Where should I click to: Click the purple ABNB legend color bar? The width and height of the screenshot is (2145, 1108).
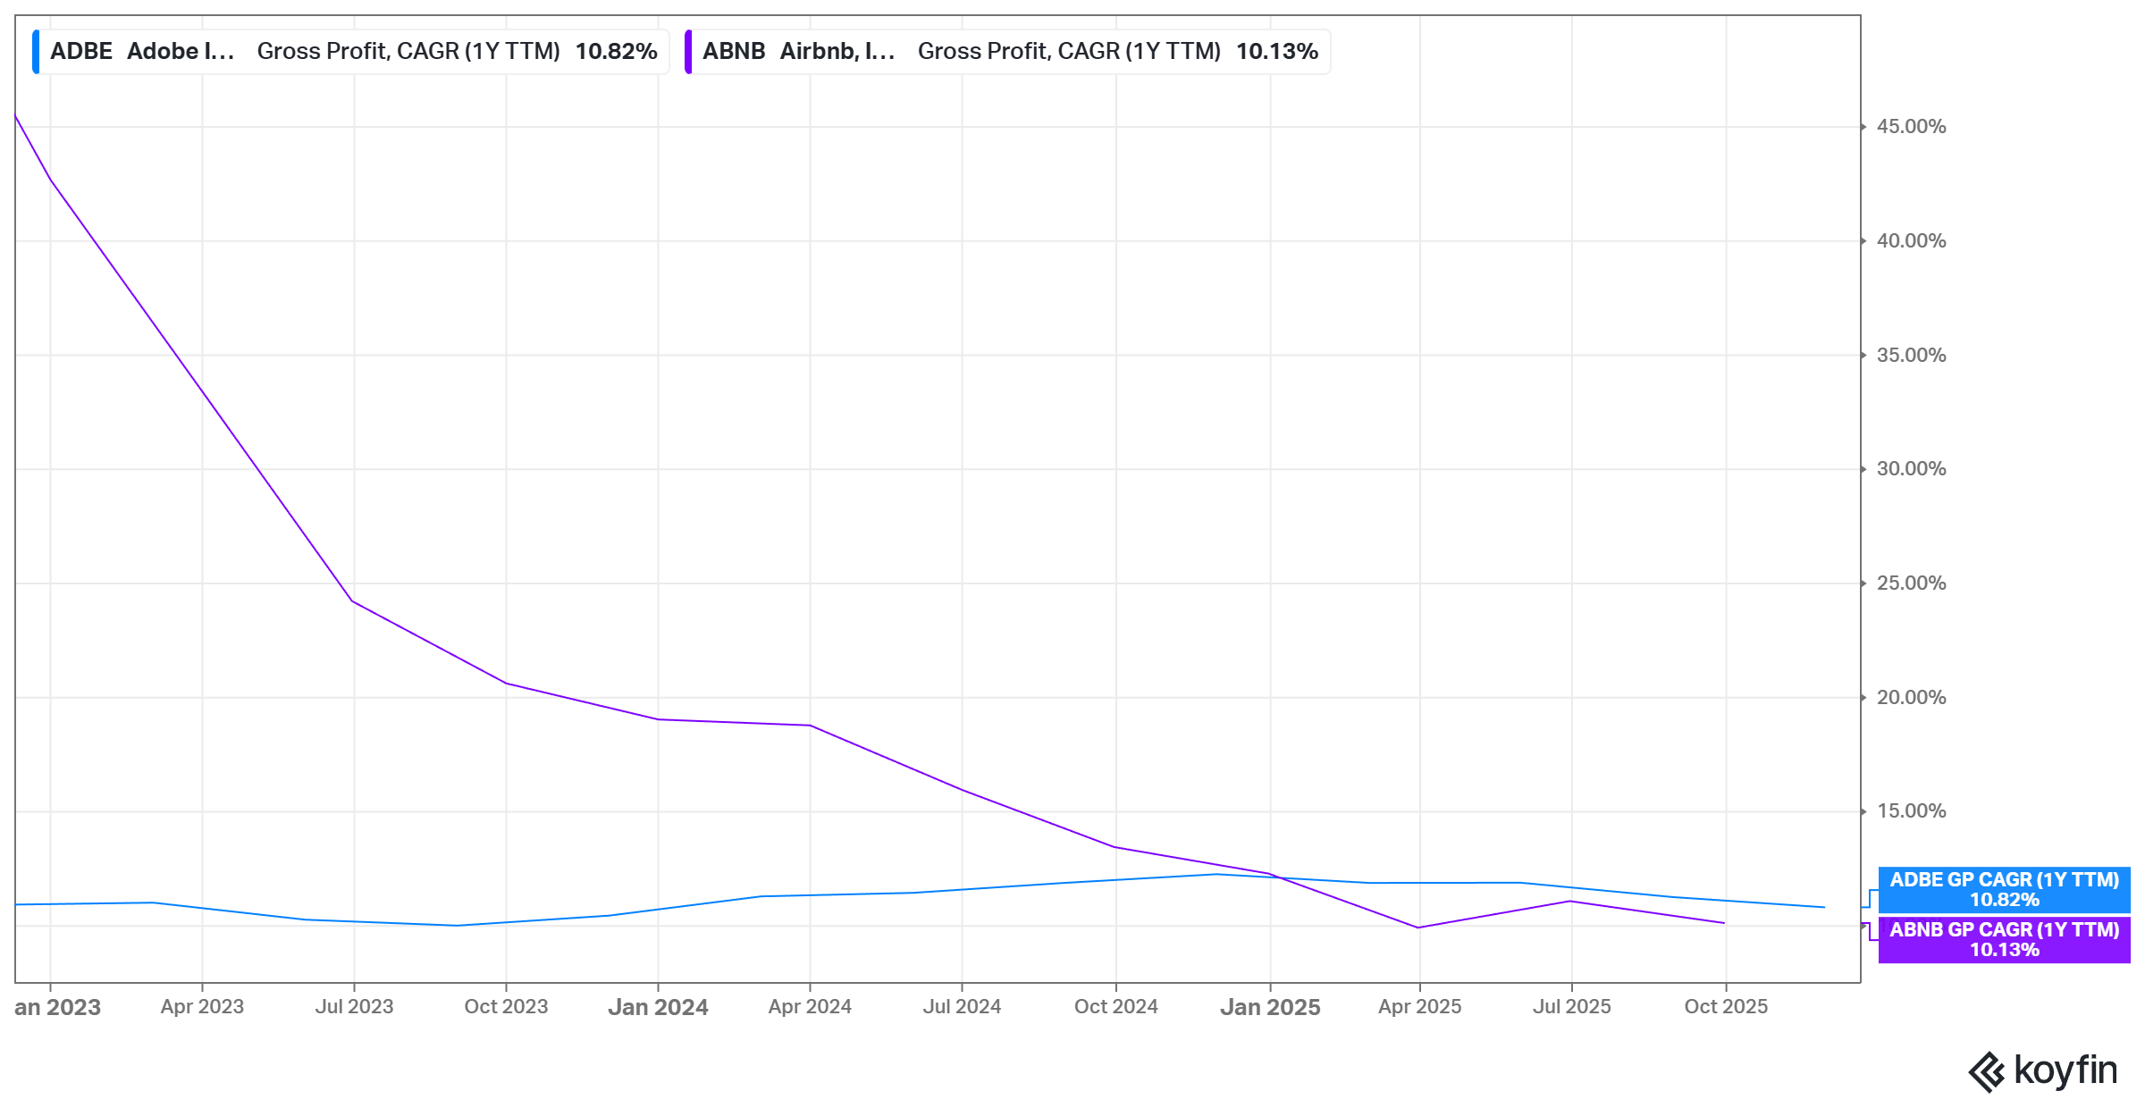(688, 52)
